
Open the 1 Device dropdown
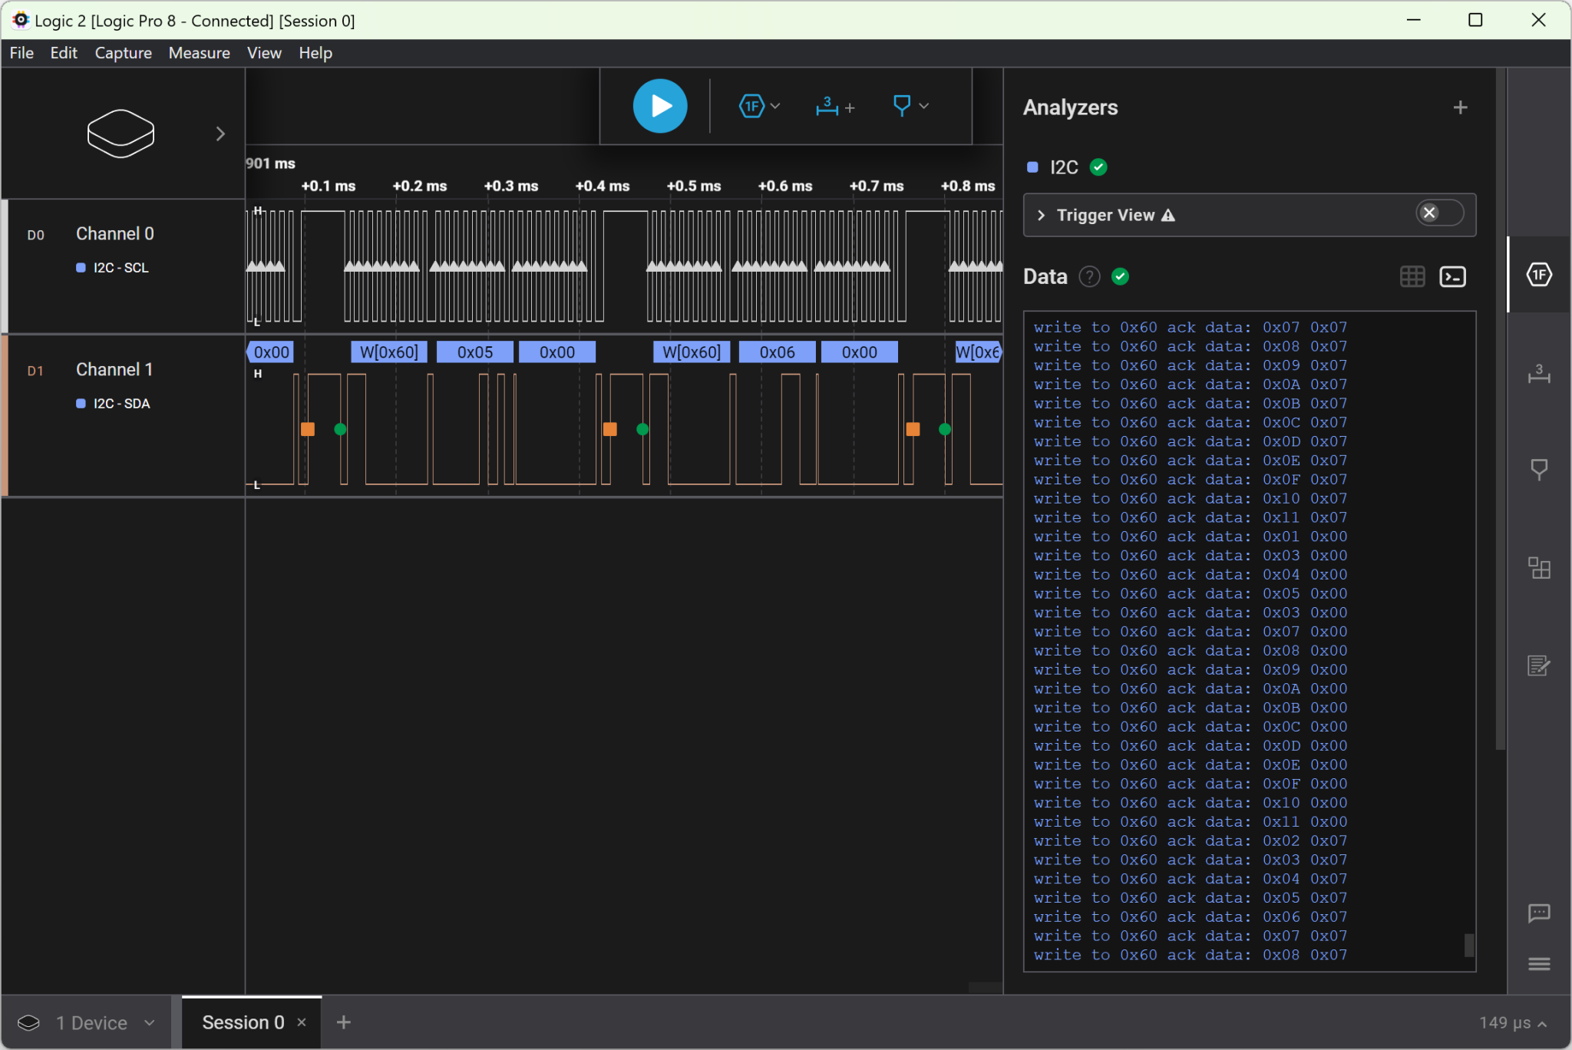click(105, 1023)
